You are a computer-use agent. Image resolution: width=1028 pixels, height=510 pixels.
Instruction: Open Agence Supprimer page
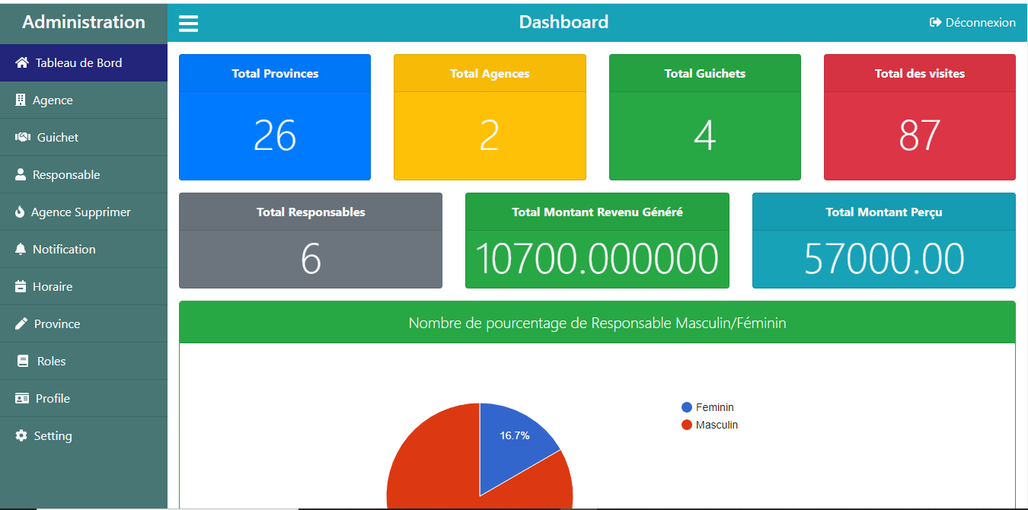(x=84, y=212)
